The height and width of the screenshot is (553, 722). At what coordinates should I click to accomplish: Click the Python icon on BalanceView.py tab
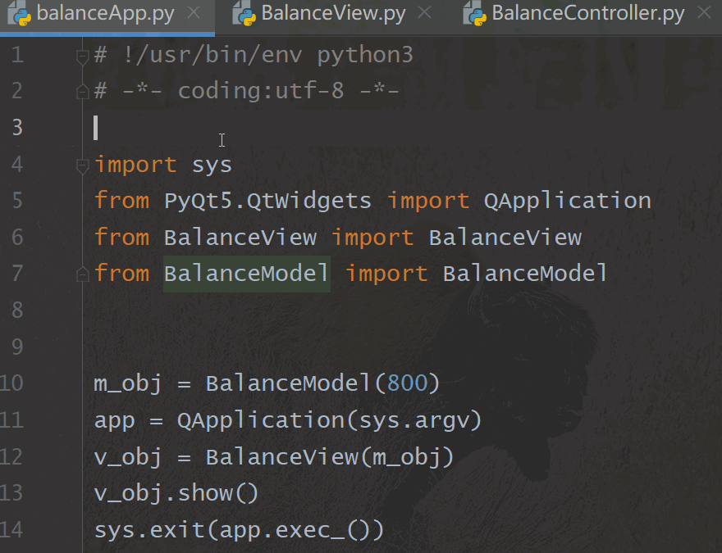244,13
